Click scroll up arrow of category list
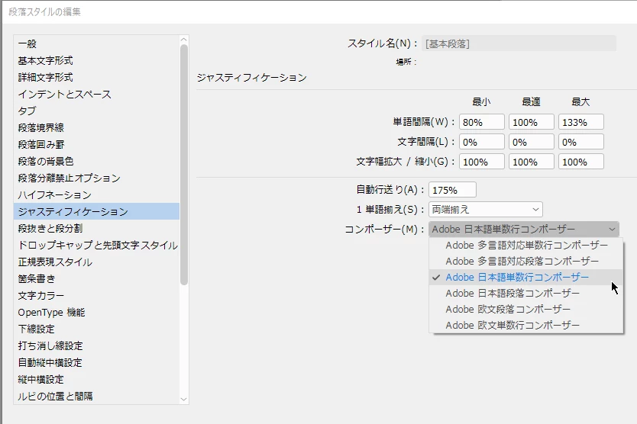Image resolution: width=637 pixels, height=424 pixels. (x=183, y=40)
